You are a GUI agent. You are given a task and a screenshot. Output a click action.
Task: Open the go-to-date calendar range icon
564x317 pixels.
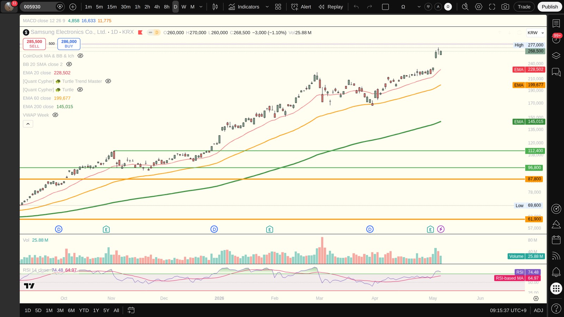(x=131, y=310)
